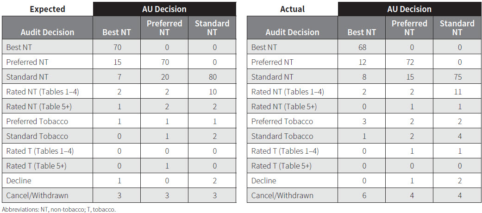This screenshot has height=213, width=482.
Task: Click Standard NT column header in Actual table
Action: pos(457,28)
